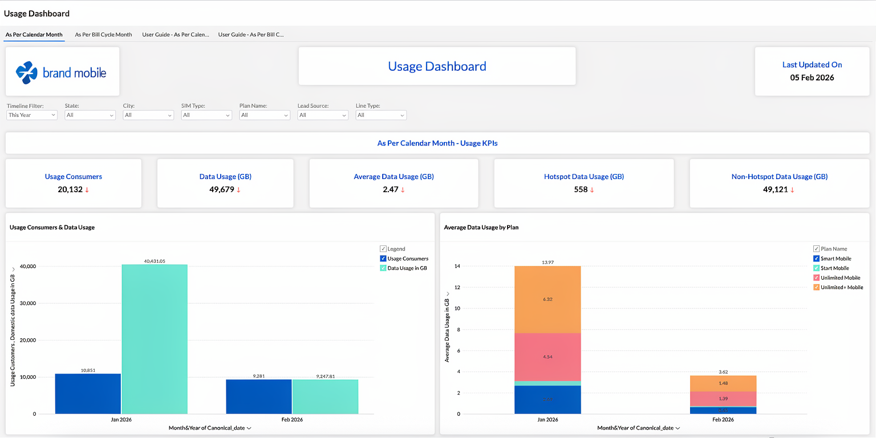Click trend arrow beside Non-Hotspot 49,121 value
The image size is (876, 438).
pyautogui.click(x=792, y=190)
